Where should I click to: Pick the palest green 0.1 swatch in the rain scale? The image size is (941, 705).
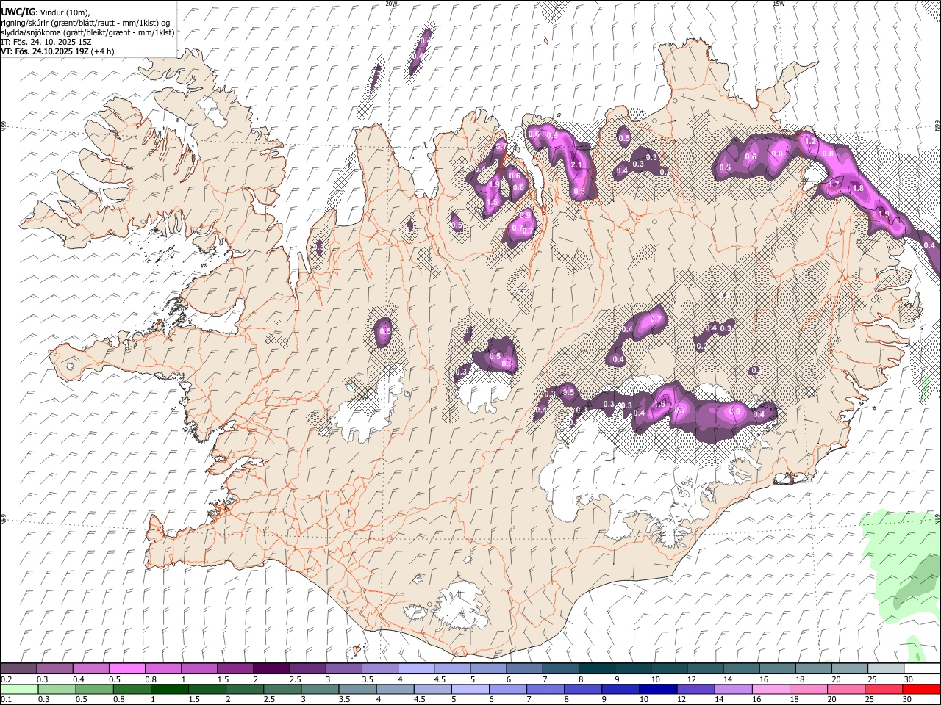point(19,689)
